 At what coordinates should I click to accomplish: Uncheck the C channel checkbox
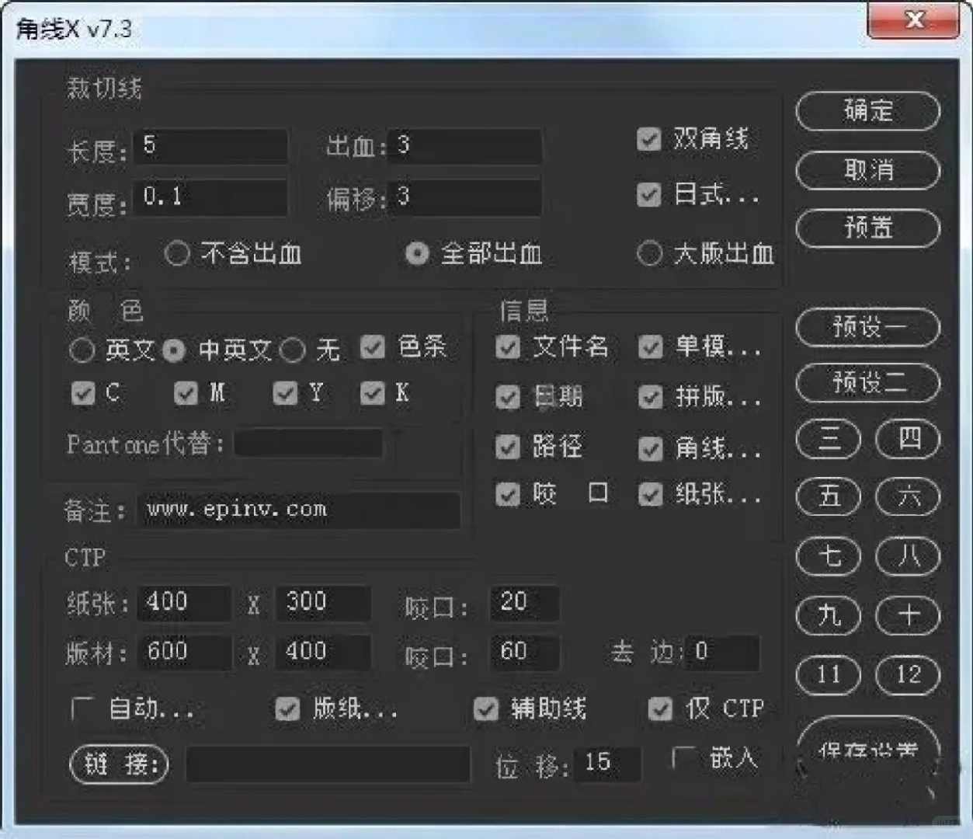pos(83,394)
